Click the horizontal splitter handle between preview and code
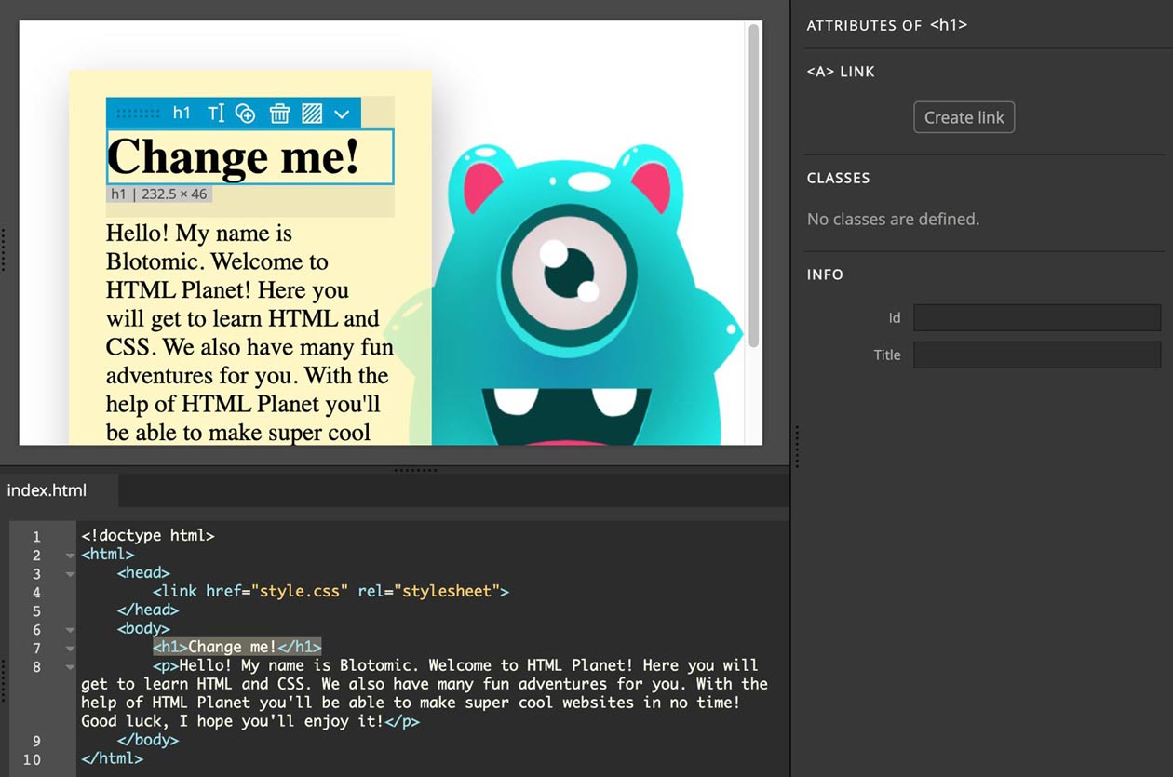1173x777 pixels. pos(415,470)
